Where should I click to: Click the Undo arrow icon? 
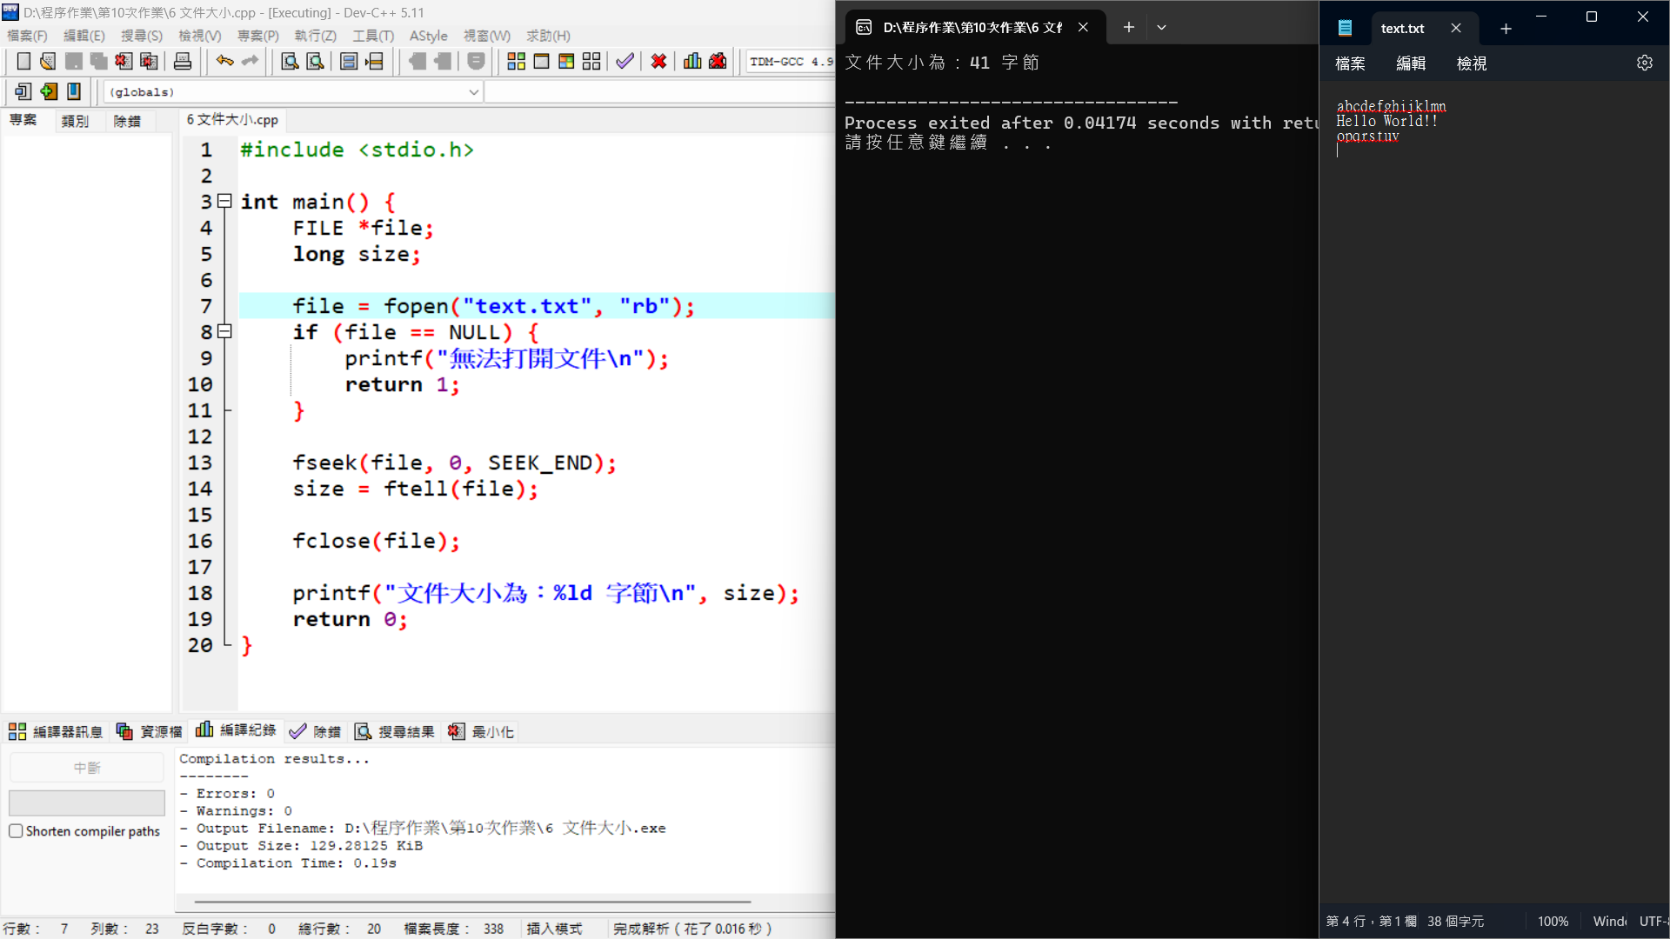[x=224, y=62]
